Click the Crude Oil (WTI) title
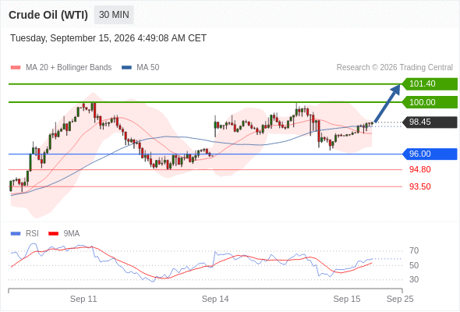The image size is (460, 312). (x=48, y=15)
